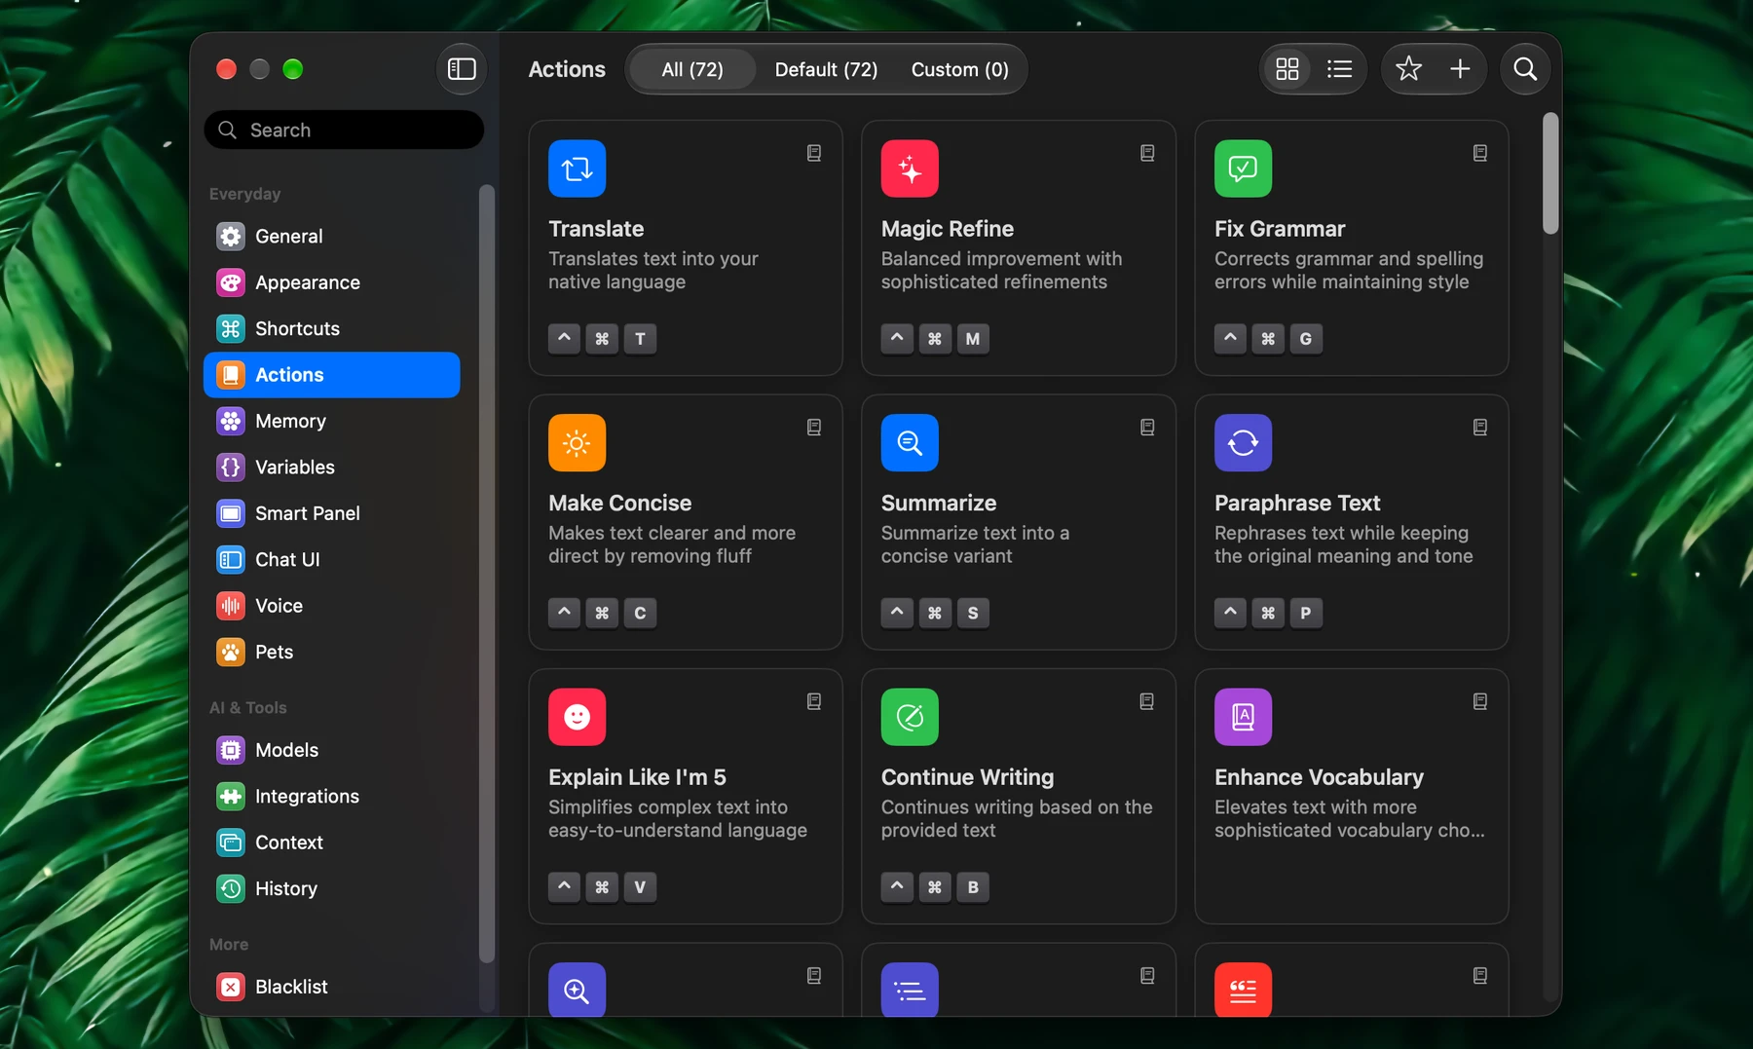Screen dimensions: 1753x1049
Task: Open Memory section in sidebar
Action: (x=331, y=421)
